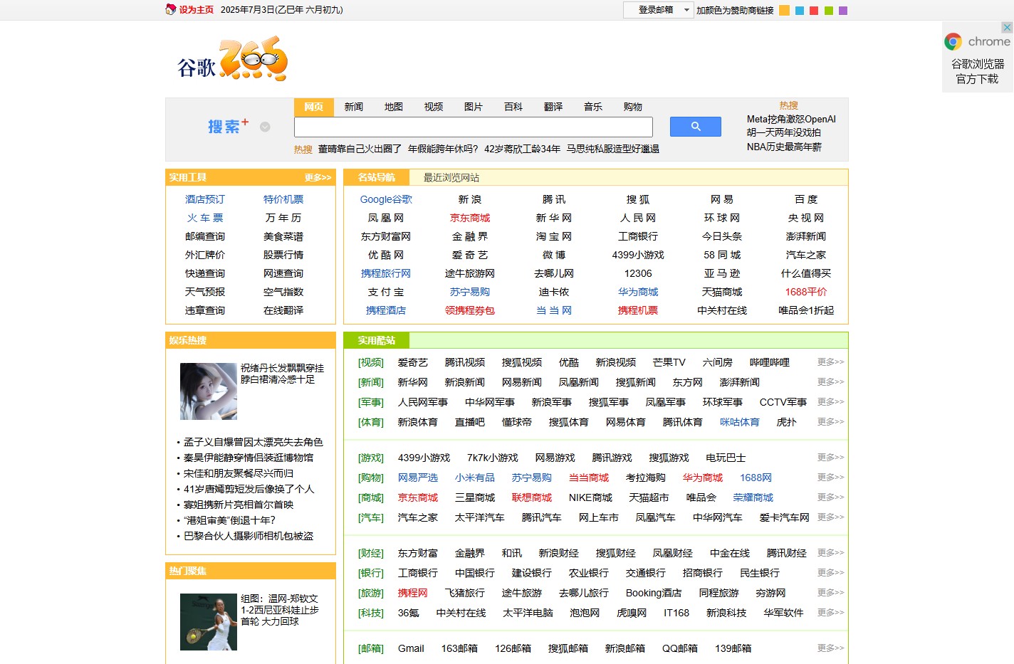Switch to the 新闻 search tab
This screenshot has width=1014, height=664.
tap(353, 107)
